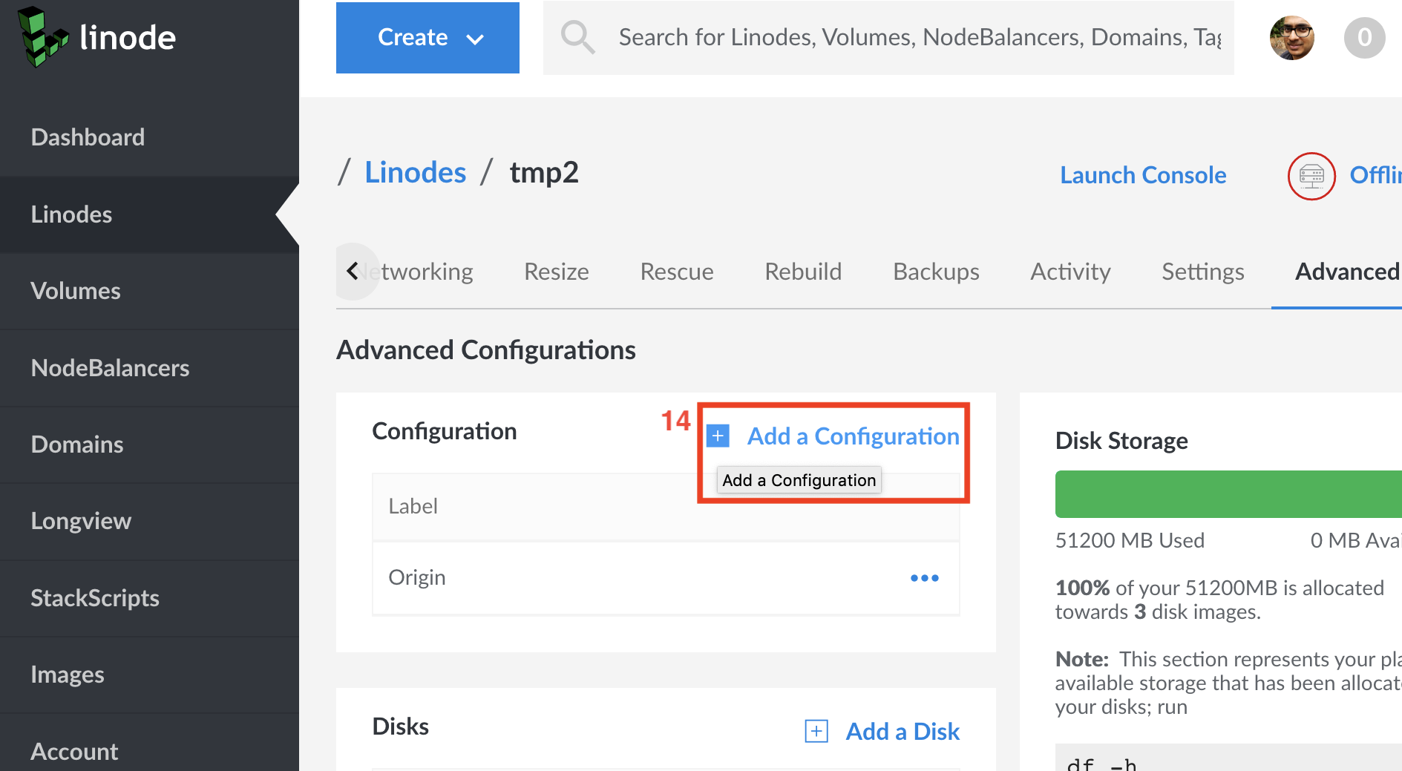Click the Label column header
The width and height of the screenshot is (1402, 771).
[413, 506]
